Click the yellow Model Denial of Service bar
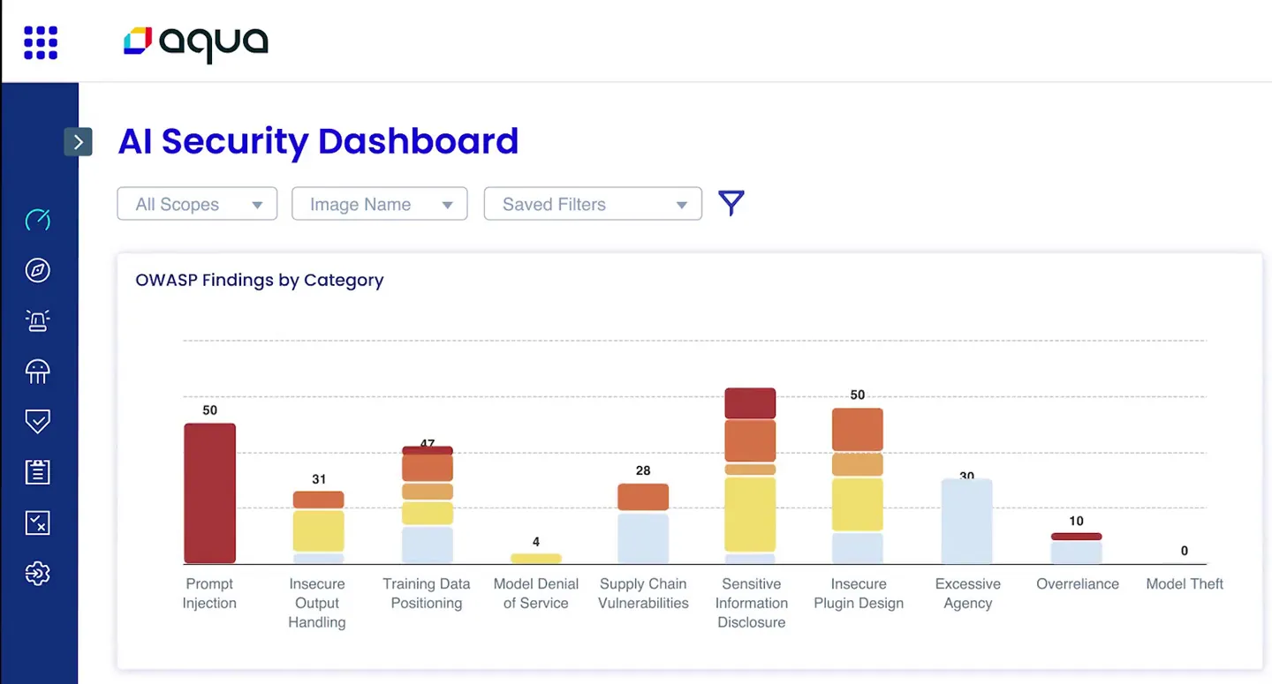The image size is (1272, 684). pos(535,558)
